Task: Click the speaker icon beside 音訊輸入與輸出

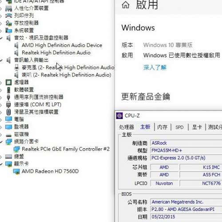Action: (x=8, y=60)
